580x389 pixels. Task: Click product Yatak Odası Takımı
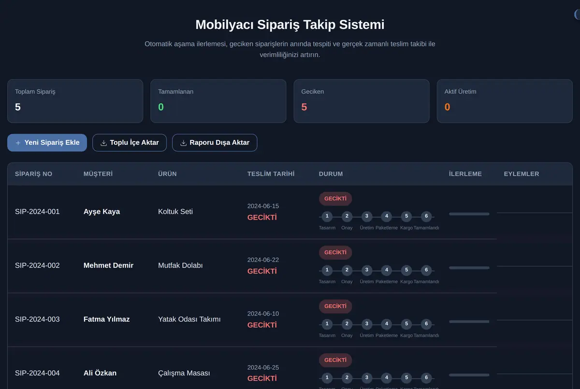point(189,319)
